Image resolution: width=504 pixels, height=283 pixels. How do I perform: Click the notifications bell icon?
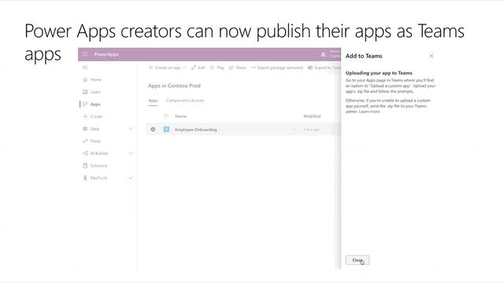coord(323,54)
